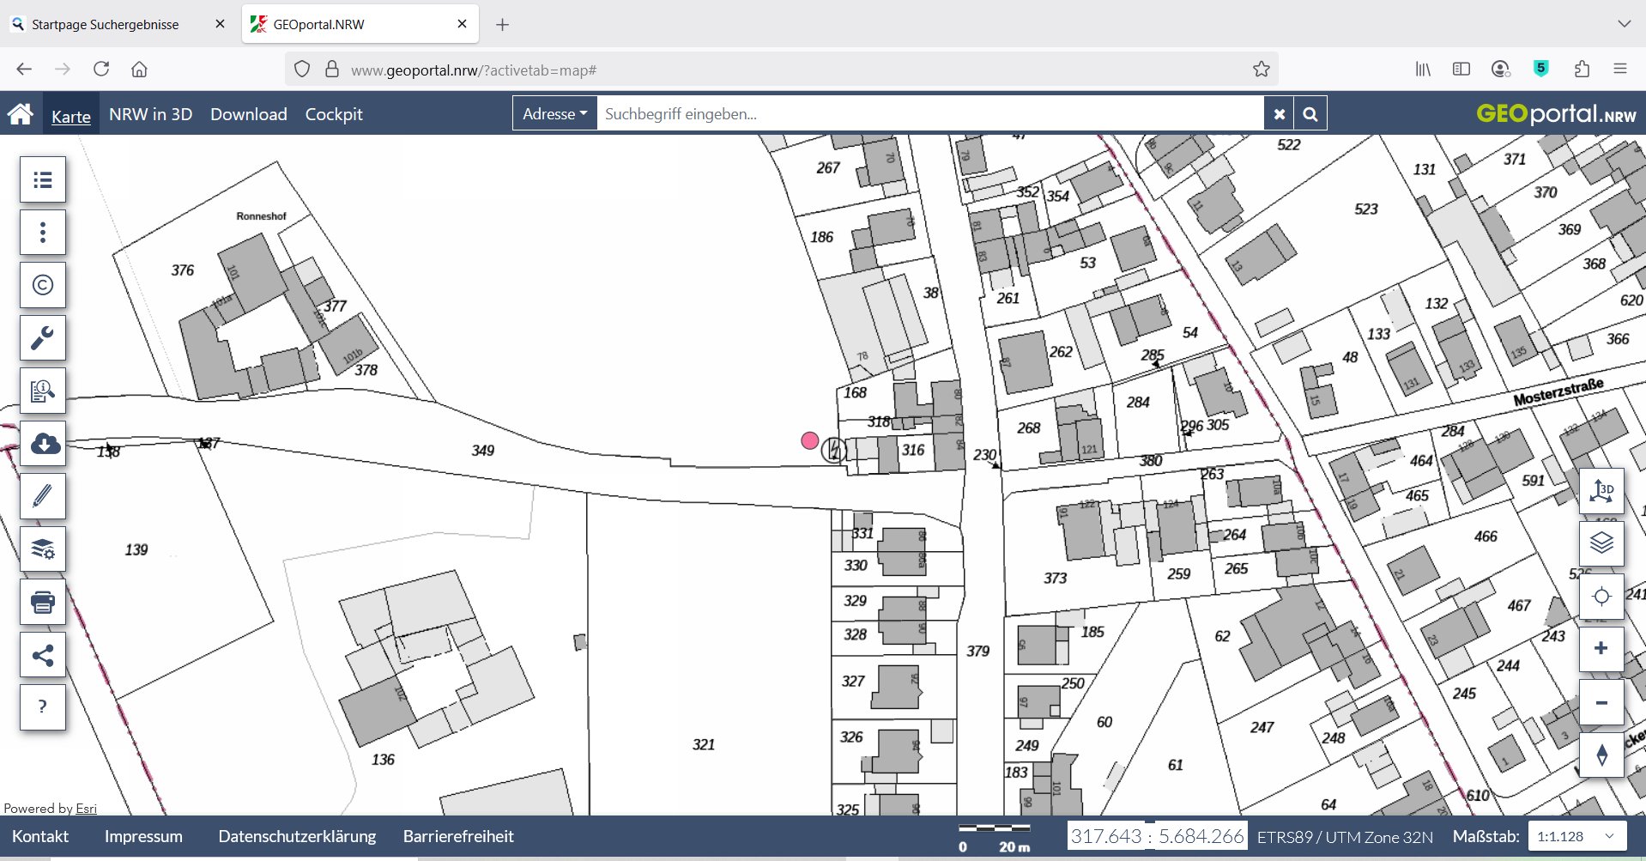The height and width of the screenshot is (861, 1646).
Task: Switch to the Cockpit menu item
Action: (x=334, y=114)
